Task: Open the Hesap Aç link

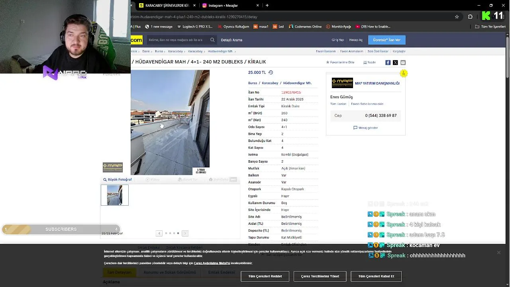Action: (356, 40)
